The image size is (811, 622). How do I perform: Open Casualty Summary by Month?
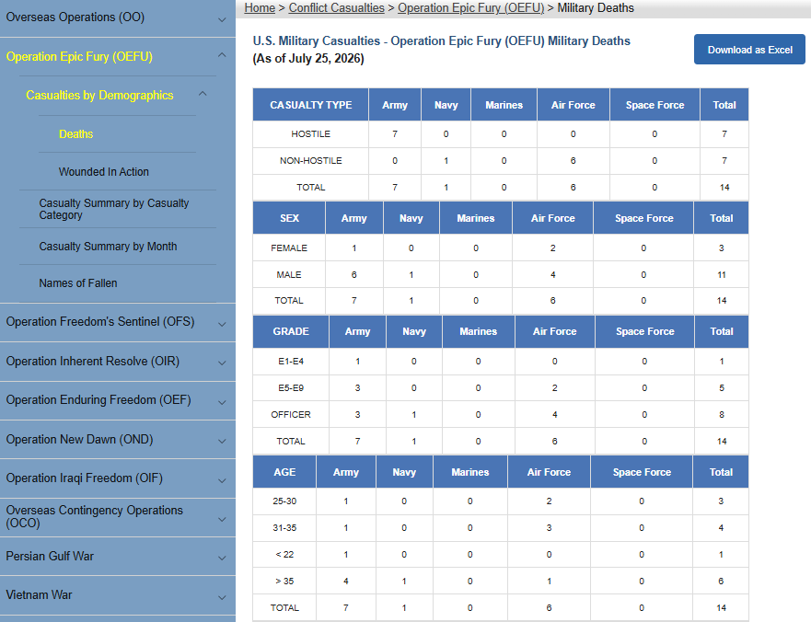(108, 246)
